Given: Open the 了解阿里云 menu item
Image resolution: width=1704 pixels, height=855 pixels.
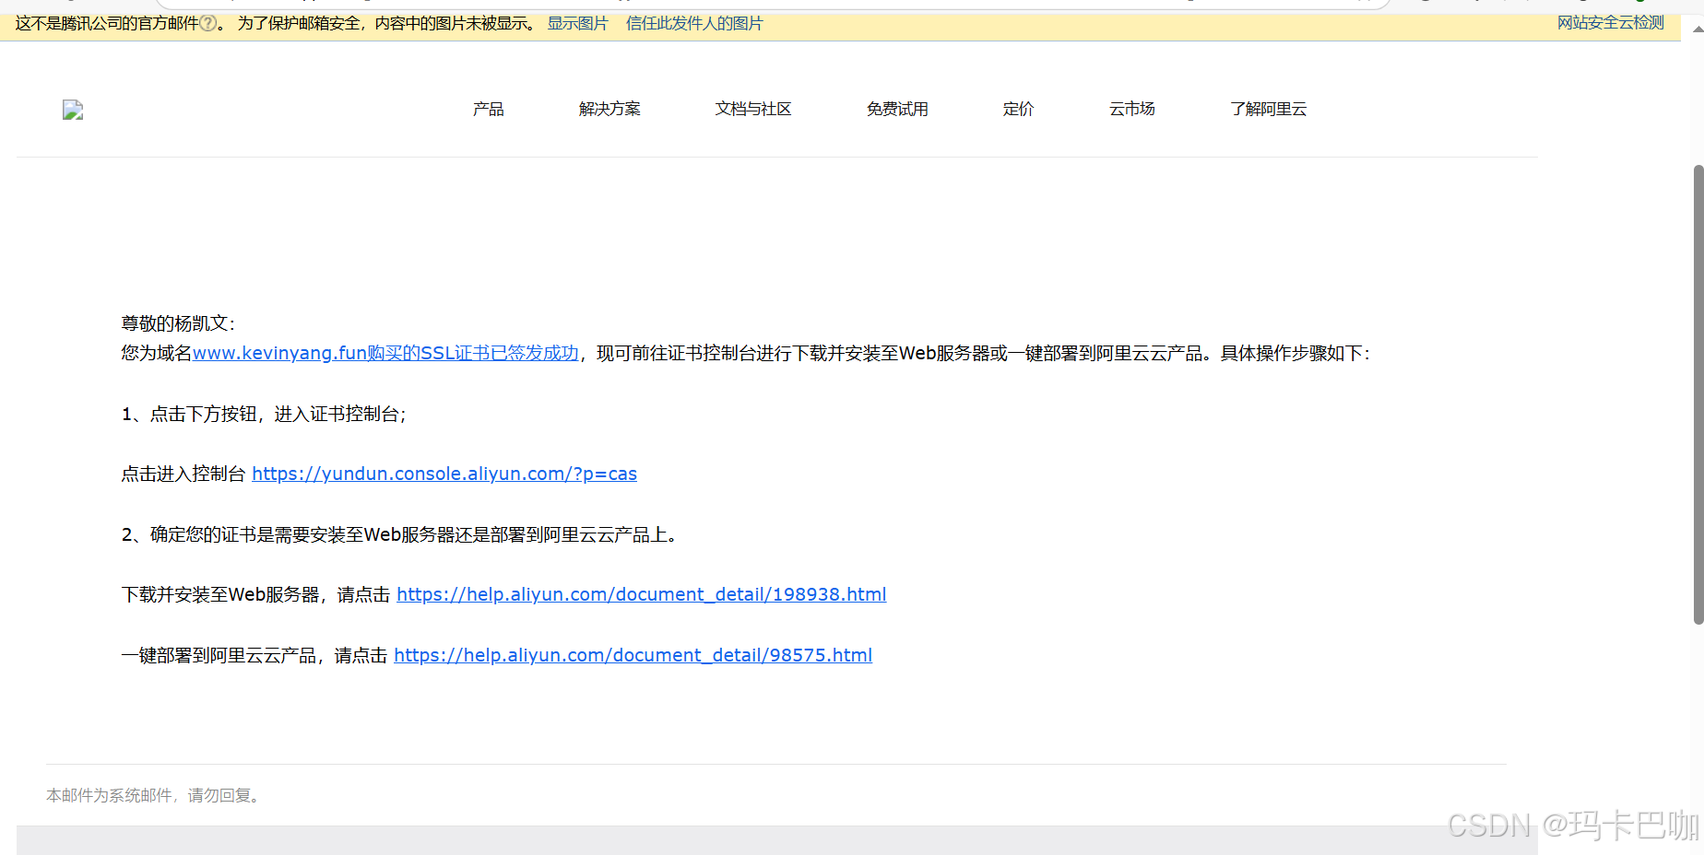Looking at the screenshot, I should click(x=1269, y=109).
